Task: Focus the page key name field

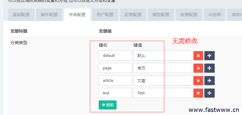Action: [x=115, y=68]
